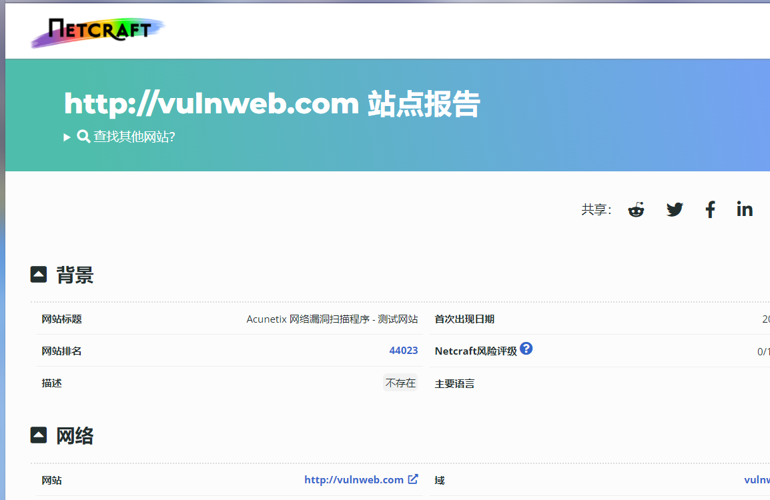Click the 网络 section heading
The height and width of the screenshot is (500, 770).
[75, 435]
